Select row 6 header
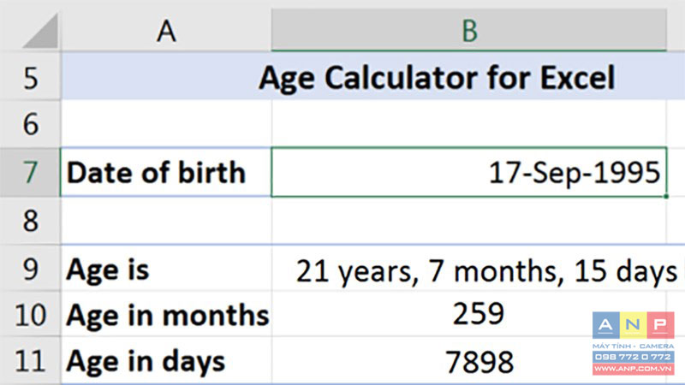This screenshot has width=685, height=385. point(31,126)
